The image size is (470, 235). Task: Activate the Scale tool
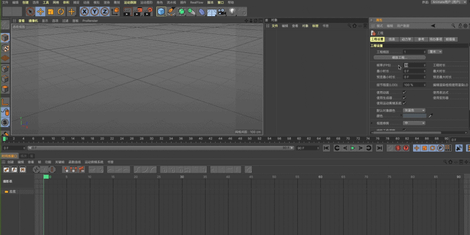coord(51,12)
